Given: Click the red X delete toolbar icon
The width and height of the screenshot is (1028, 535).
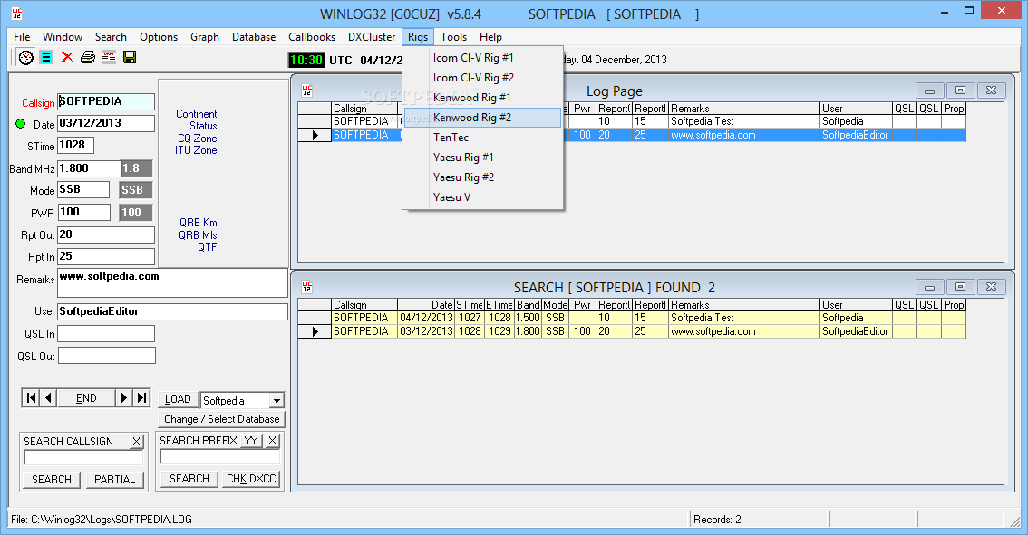Looking at the screenshot, I should 67,58.
